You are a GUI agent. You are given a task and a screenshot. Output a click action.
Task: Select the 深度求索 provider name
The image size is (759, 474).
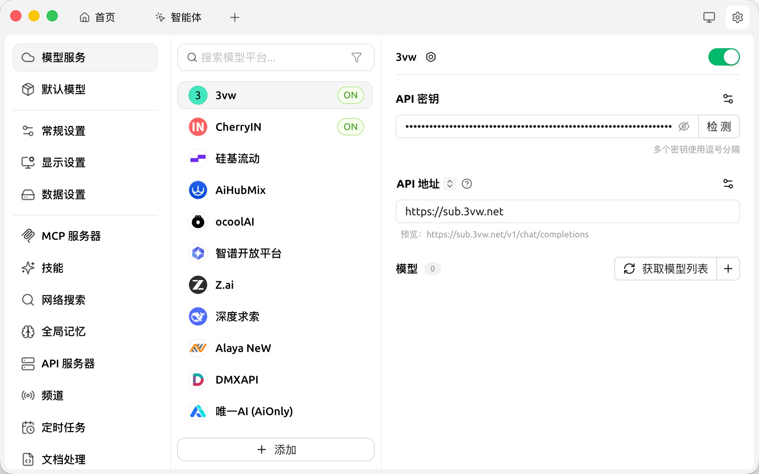238,316
